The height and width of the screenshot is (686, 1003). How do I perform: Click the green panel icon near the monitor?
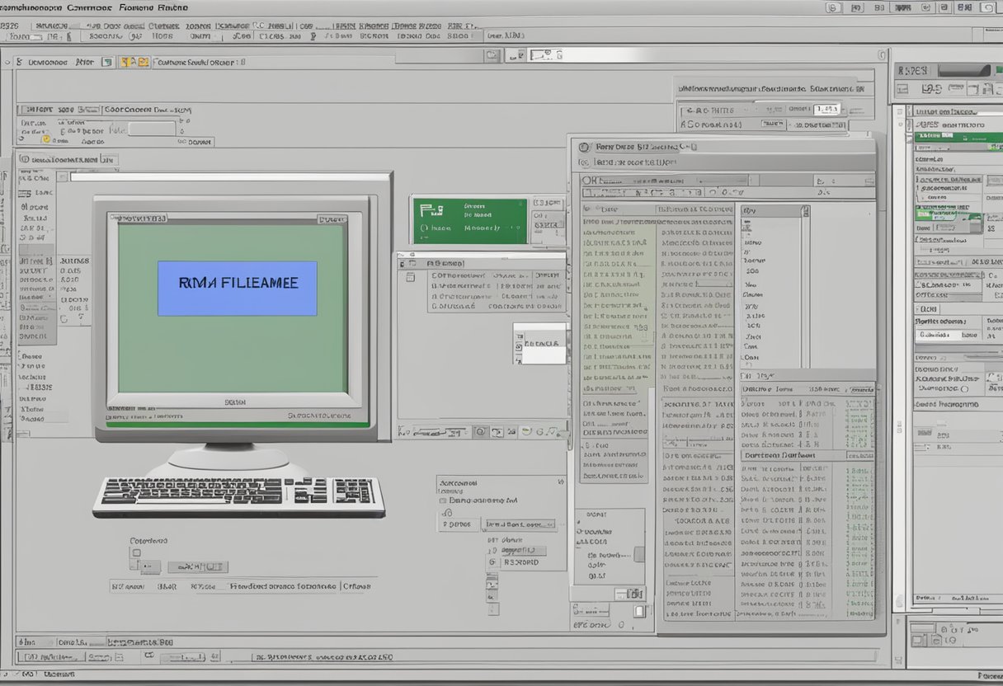coord(431,210)
